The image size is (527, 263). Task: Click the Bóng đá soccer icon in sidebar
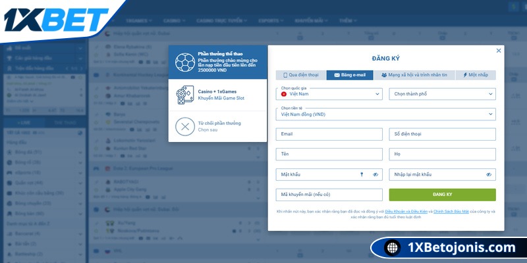point(9,153)
